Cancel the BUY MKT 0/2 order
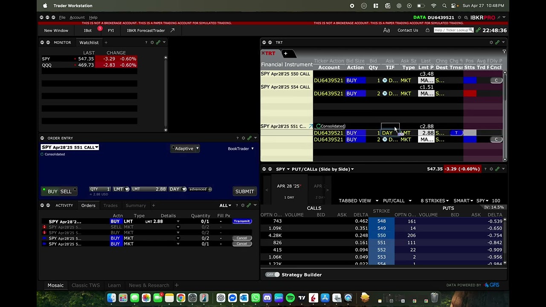546x307 pixels. click(241, 238)
